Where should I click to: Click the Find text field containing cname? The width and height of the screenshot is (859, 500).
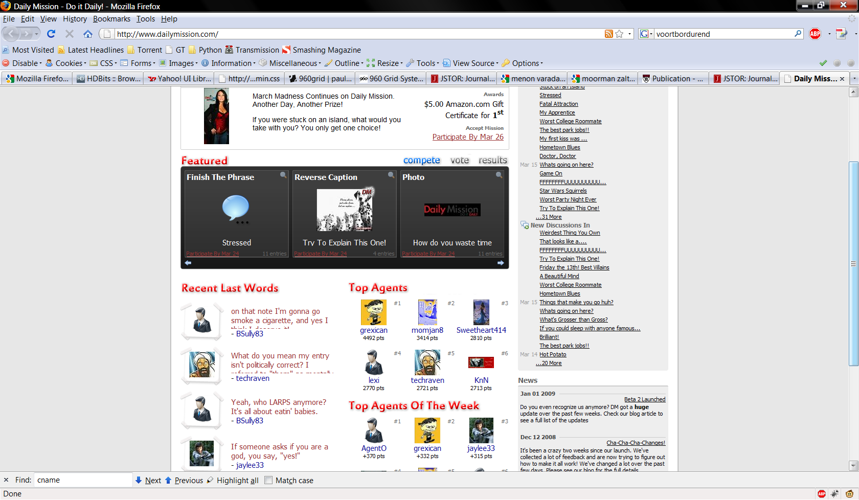[83, 480]
